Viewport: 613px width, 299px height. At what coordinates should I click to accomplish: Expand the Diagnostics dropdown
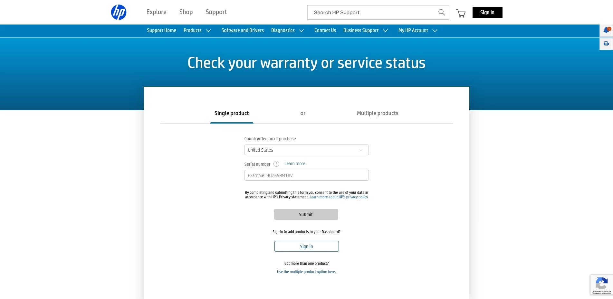[287, 30]
